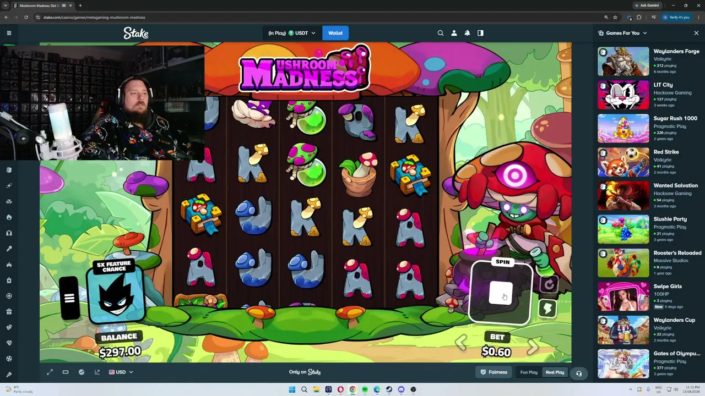
Task: Enter fullscreen mode using the expand icon
Action: [50, 372]
